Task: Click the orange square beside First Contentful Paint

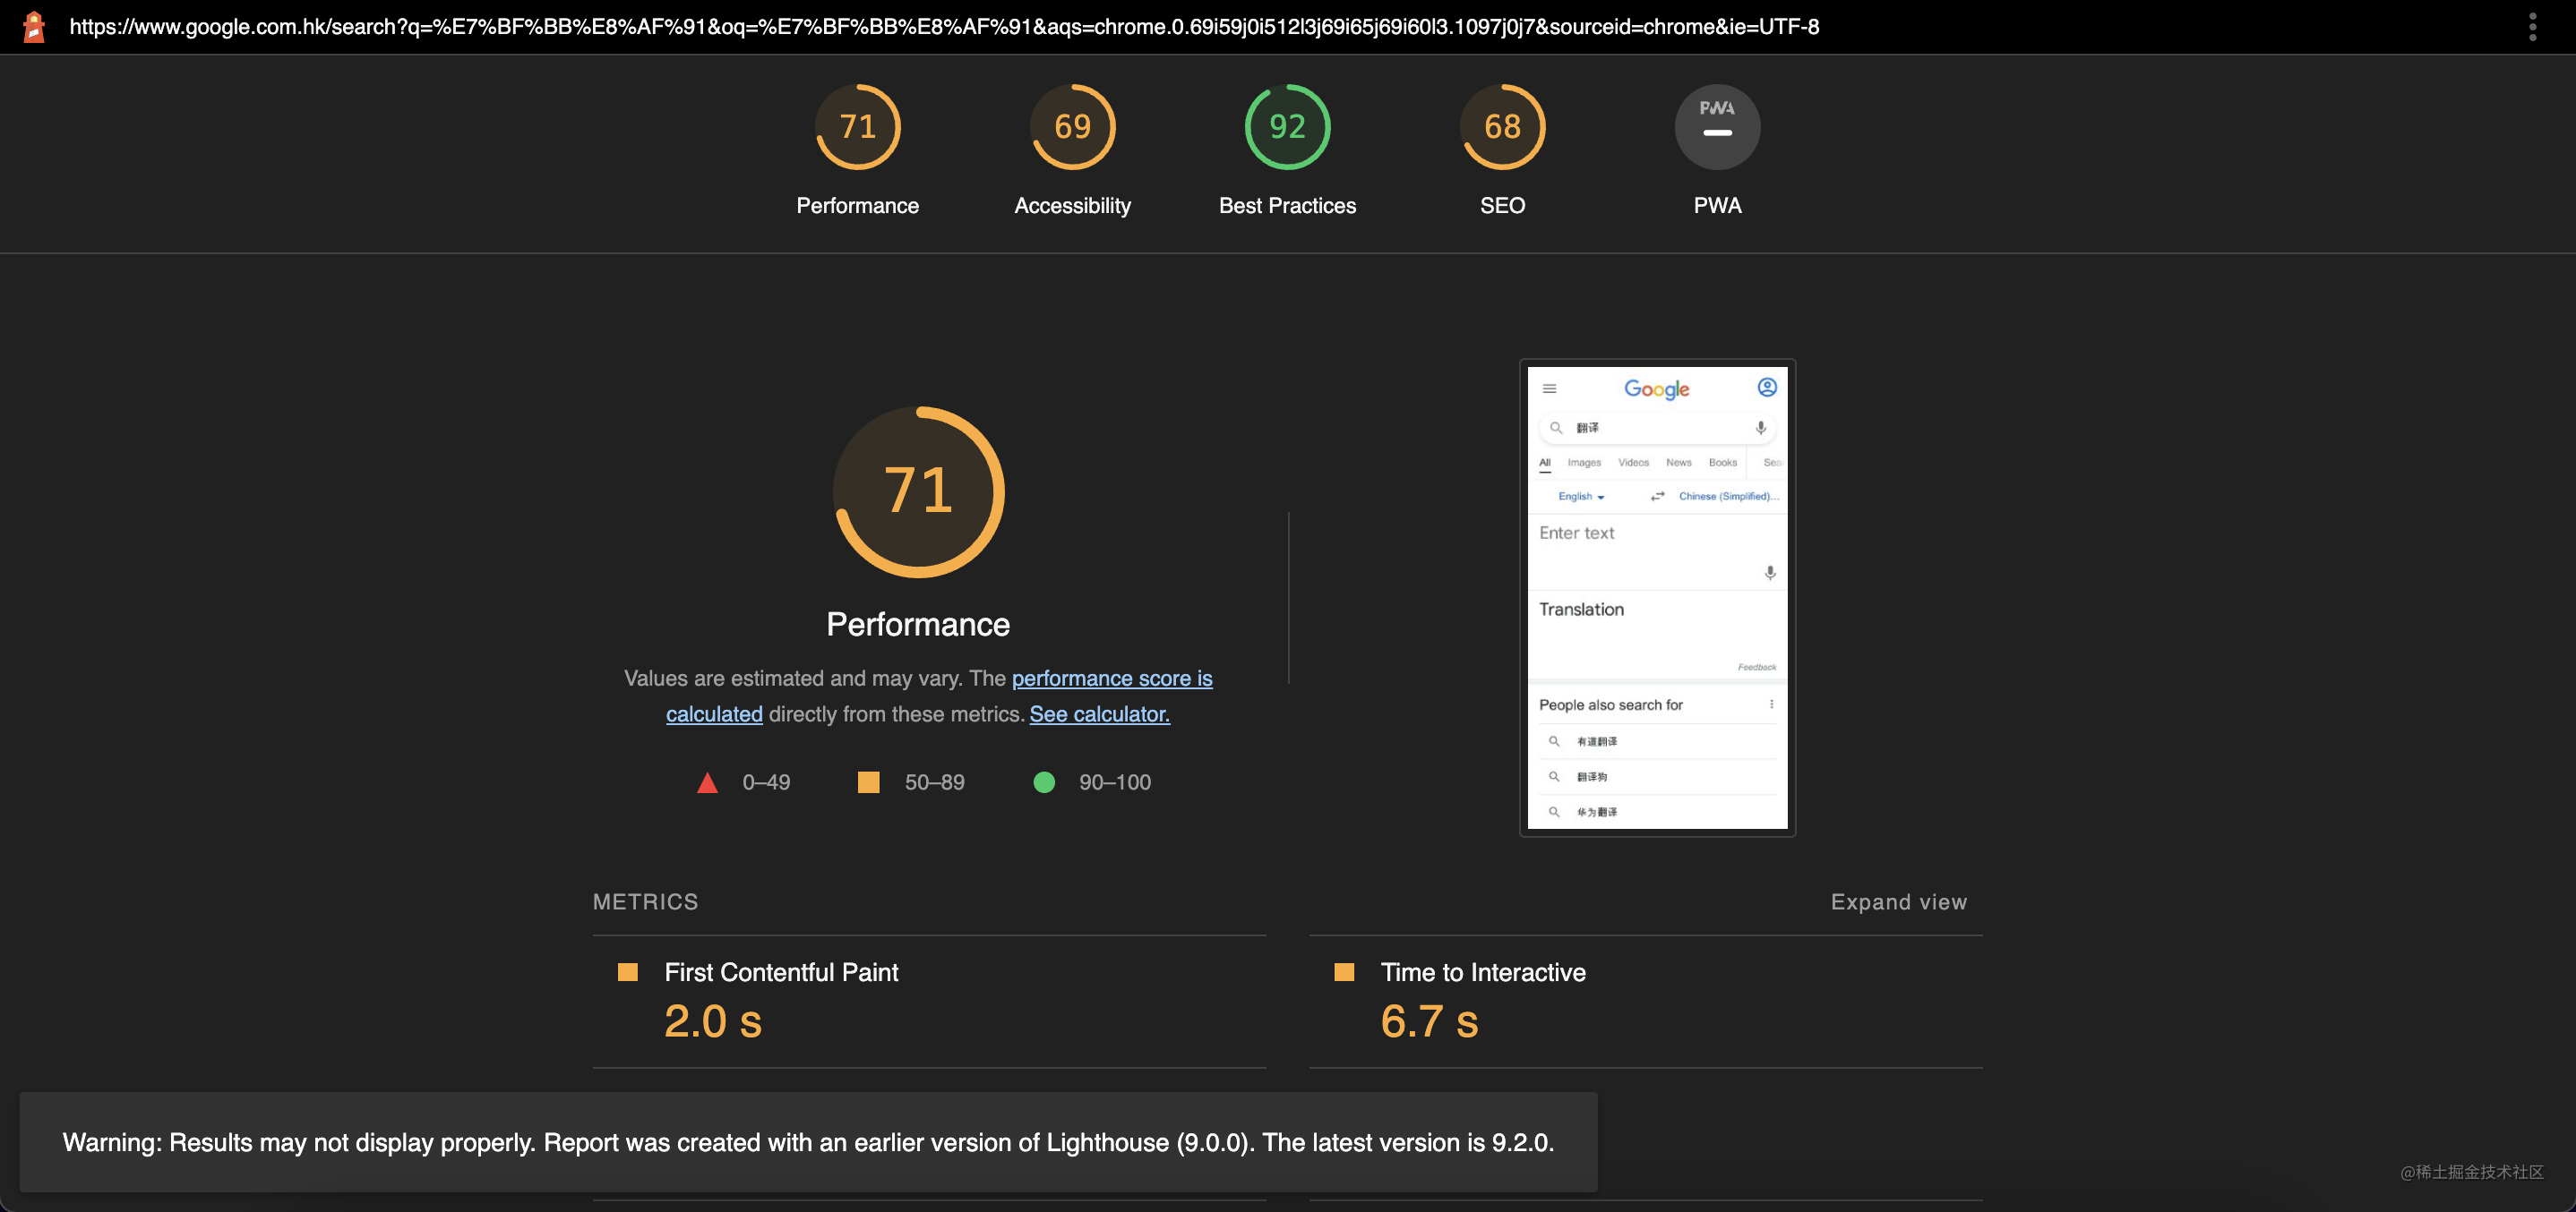Action: pos(628,972)
